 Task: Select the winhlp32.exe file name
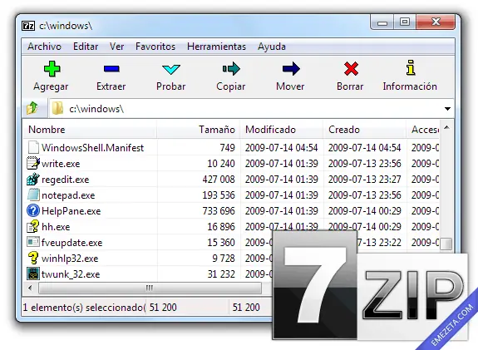(70, 259)
